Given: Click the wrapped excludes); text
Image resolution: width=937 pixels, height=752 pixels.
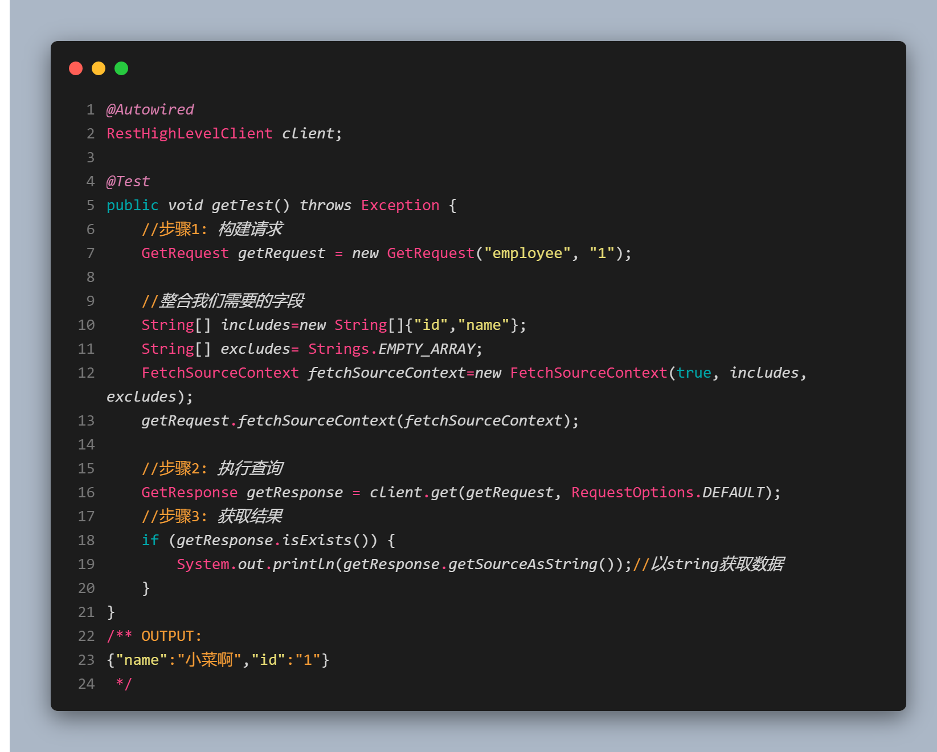Looking at the screenshot, I should click(x=150, y=397).
